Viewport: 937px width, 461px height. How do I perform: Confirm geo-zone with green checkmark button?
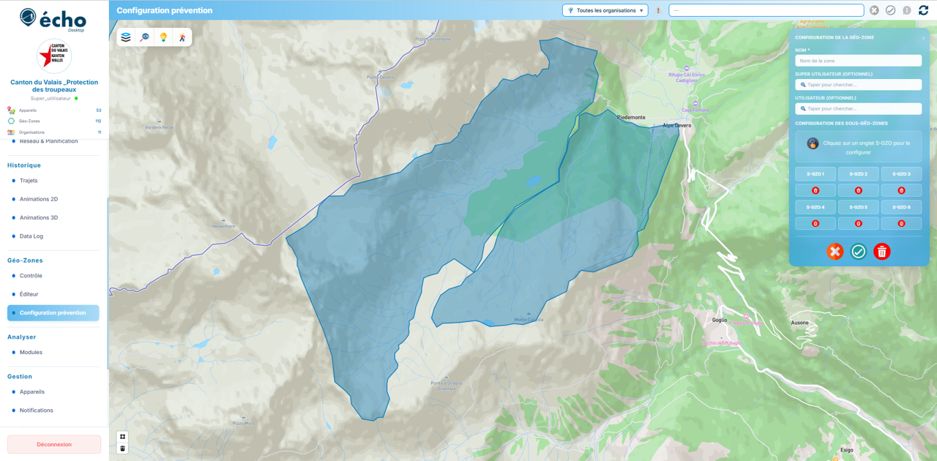click(858, 252)
